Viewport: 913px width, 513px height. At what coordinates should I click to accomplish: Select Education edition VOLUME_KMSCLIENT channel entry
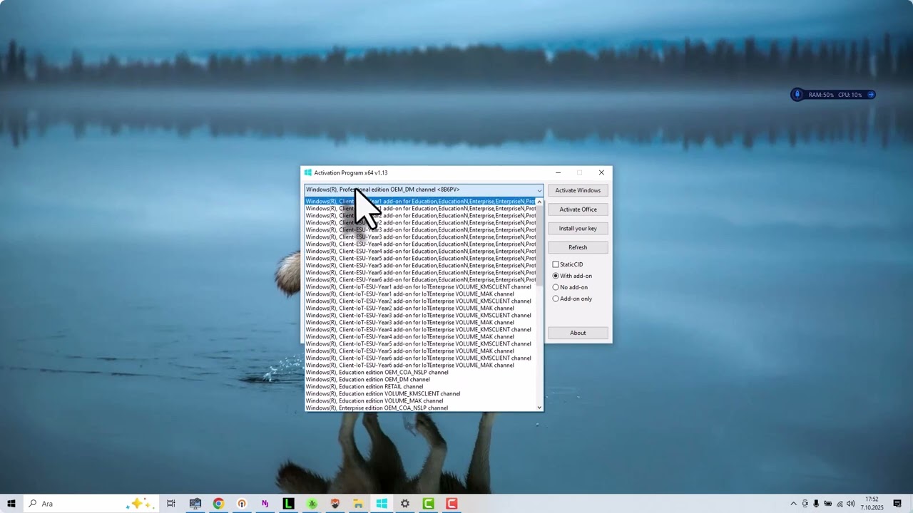click(x=420, y=394)
